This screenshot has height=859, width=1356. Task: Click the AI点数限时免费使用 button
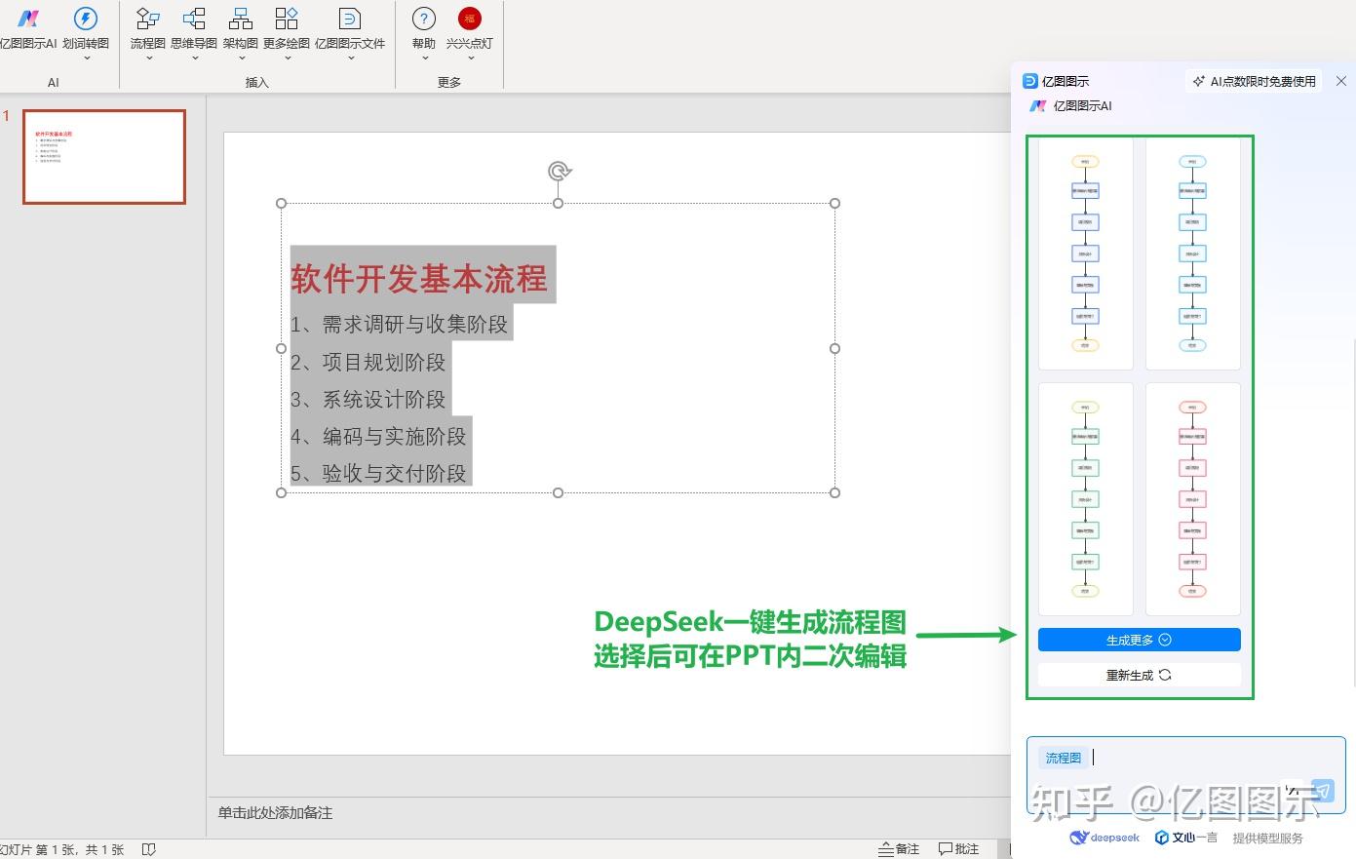[1255, 81]
